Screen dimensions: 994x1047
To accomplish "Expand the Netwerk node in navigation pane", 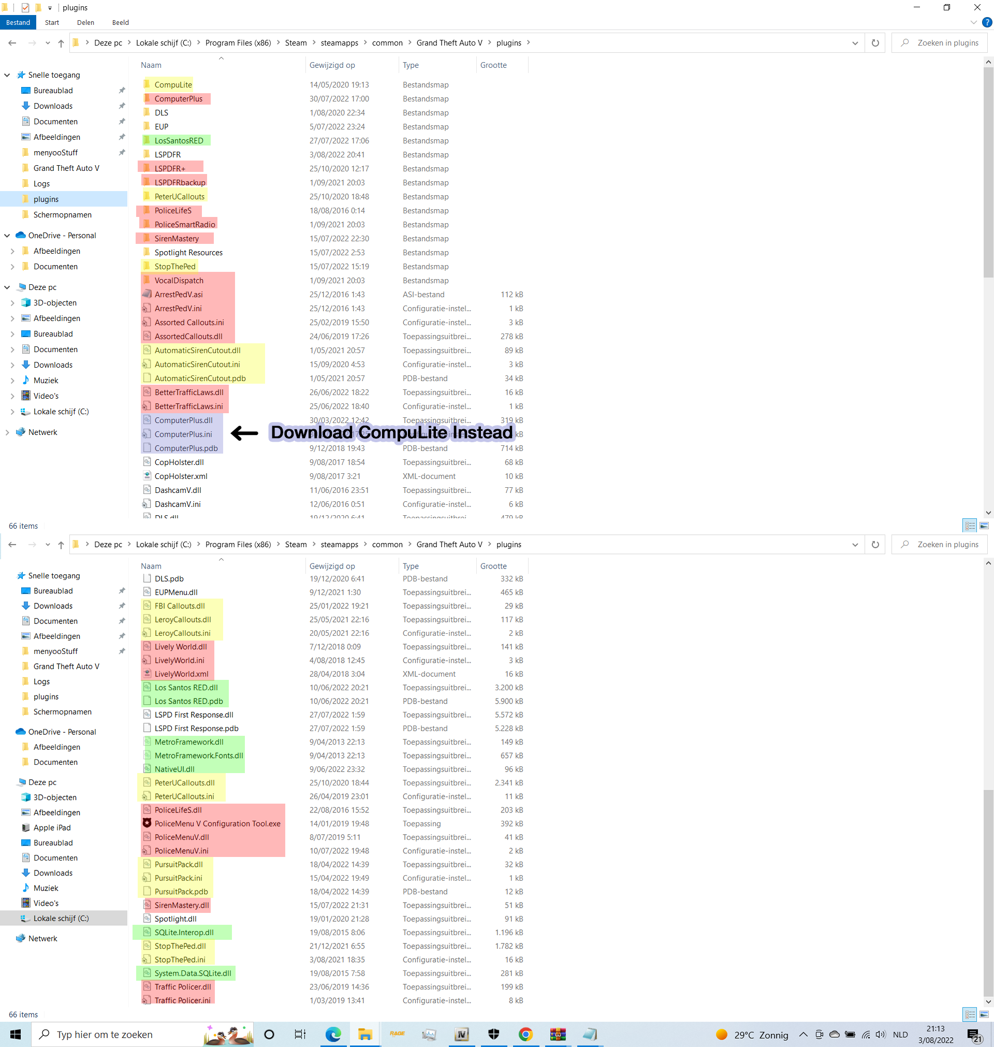I will coord(7,432).
